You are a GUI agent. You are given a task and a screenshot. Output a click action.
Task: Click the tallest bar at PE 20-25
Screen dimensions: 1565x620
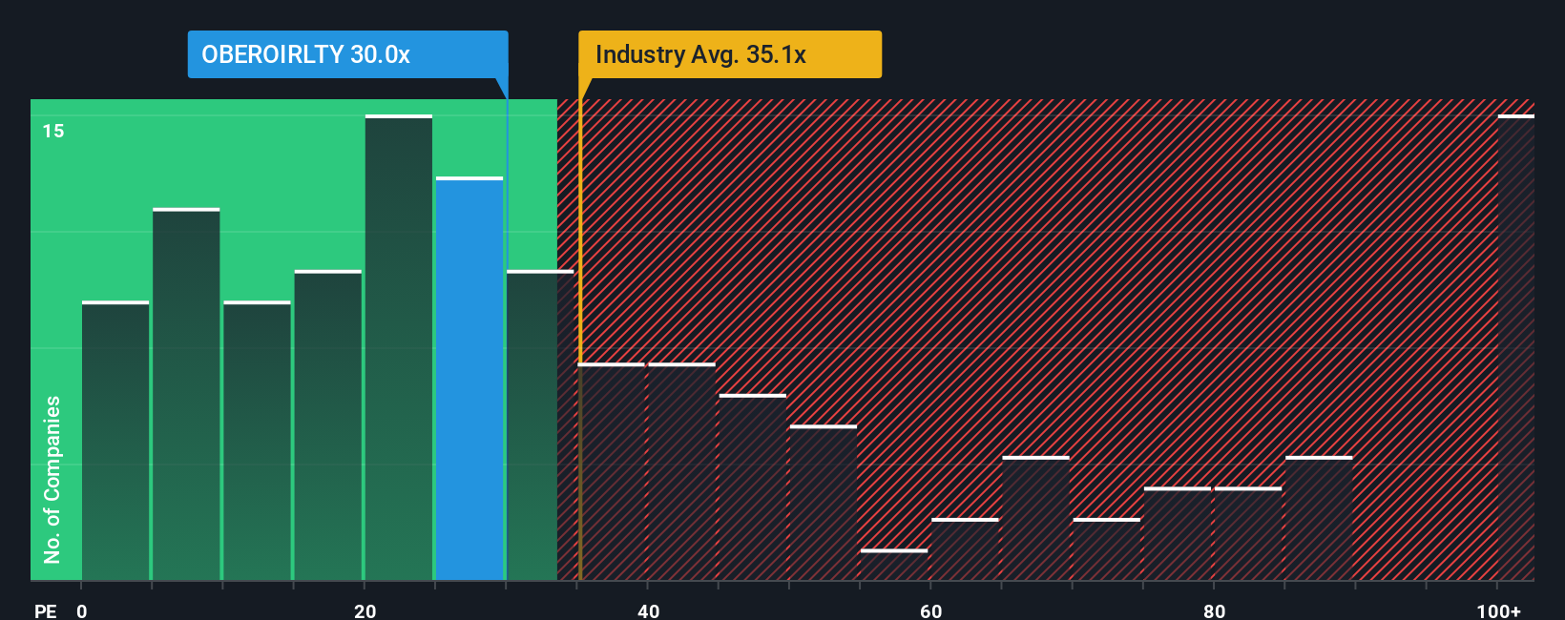(399, 347)
